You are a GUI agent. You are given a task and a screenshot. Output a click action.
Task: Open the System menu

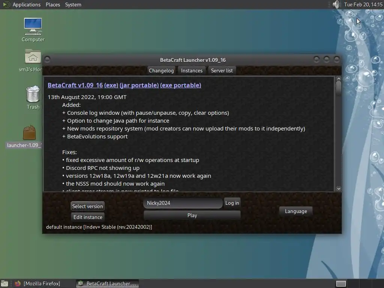click(x=73, y=4)
